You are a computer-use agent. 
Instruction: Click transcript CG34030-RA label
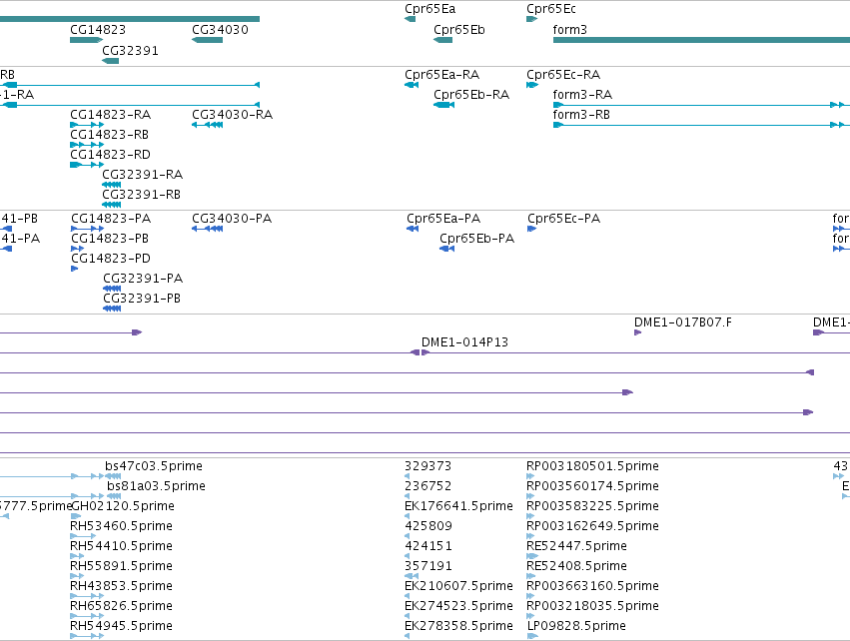coord(232,115)
